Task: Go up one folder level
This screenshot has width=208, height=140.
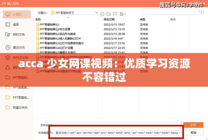Action: point(109,14)
